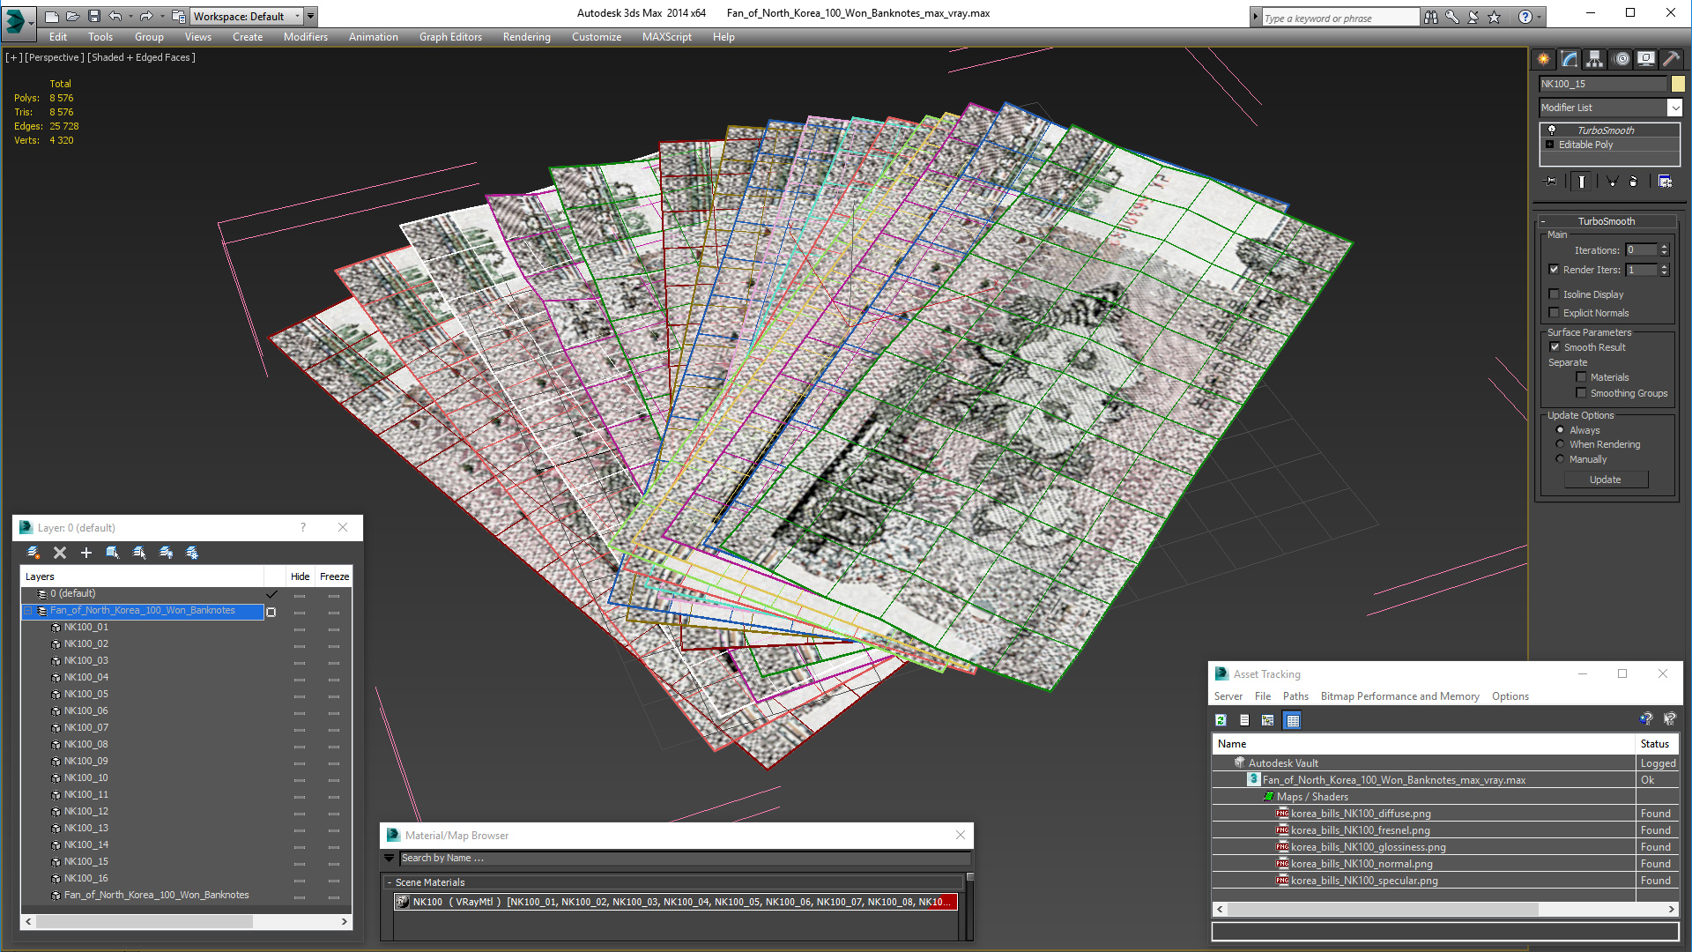Click Bitmap Performance and Memory in Asset Tracking
This screenshot has width=1692, height=952.
pos(1399,696)
